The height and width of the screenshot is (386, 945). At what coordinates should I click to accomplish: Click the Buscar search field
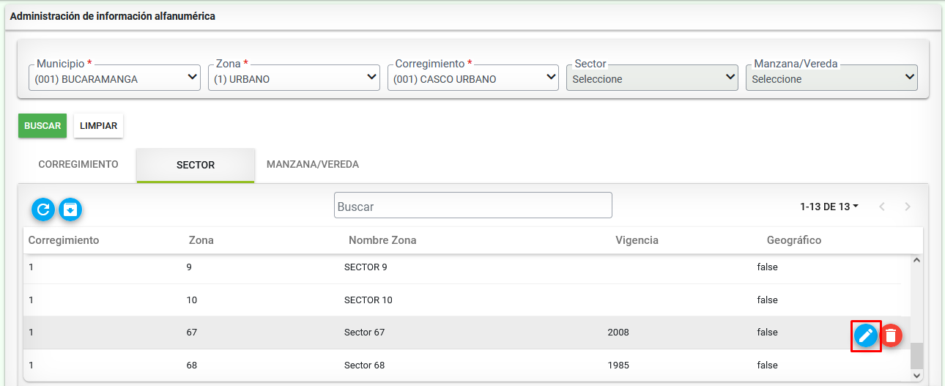point(473,205)
